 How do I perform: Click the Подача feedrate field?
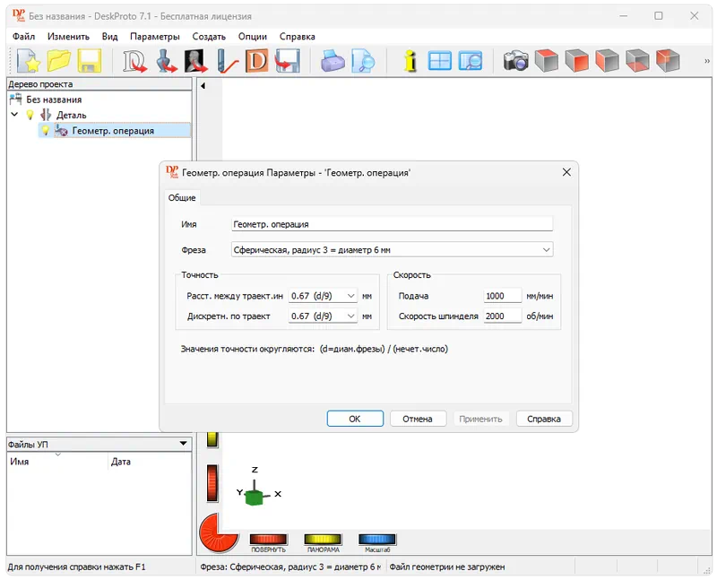tap(502, 296)
